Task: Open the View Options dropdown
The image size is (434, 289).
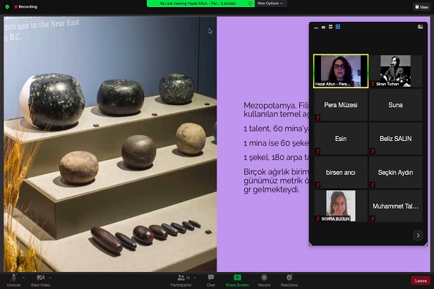Action: (x=270, y=4)
